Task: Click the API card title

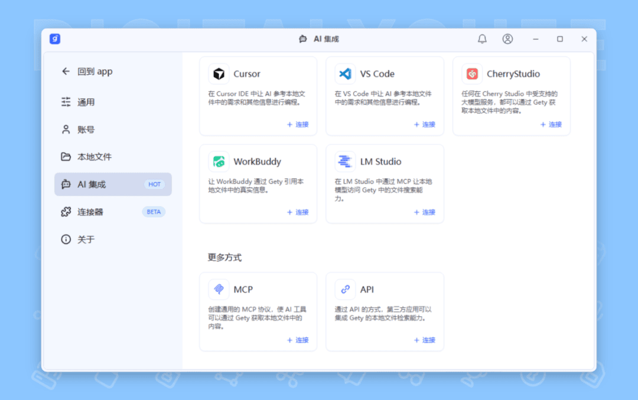Action: tap(367, 290)
